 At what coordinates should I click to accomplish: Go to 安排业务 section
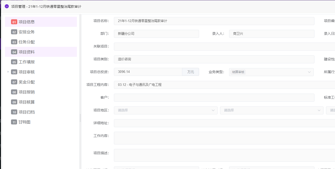(x=27, y=32)
